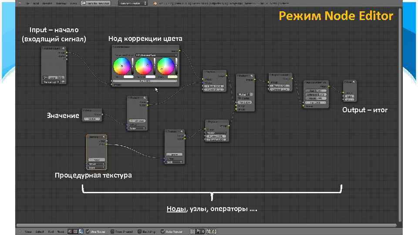418x235 pixels.
Task: Open the Node menu in the node editor header
Action: click(x=61, y=232)
